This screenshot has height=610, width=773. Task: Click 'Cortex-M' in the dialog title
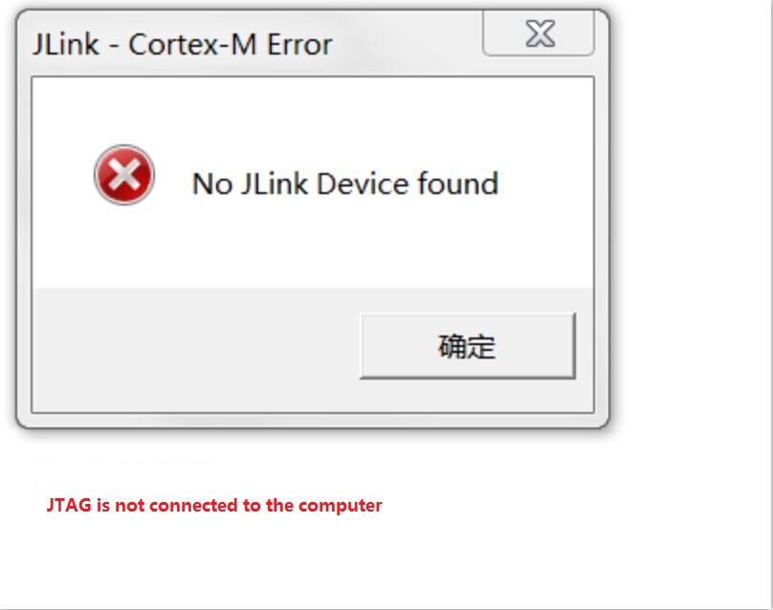[x=192, y=45]
